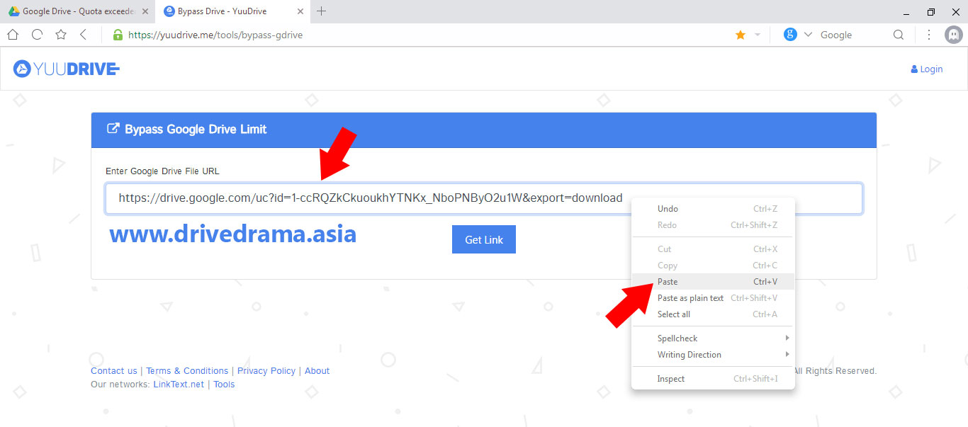Screen dimensions: 968x427
Task: Select Copy in context menu
Action: coord(713,266)
